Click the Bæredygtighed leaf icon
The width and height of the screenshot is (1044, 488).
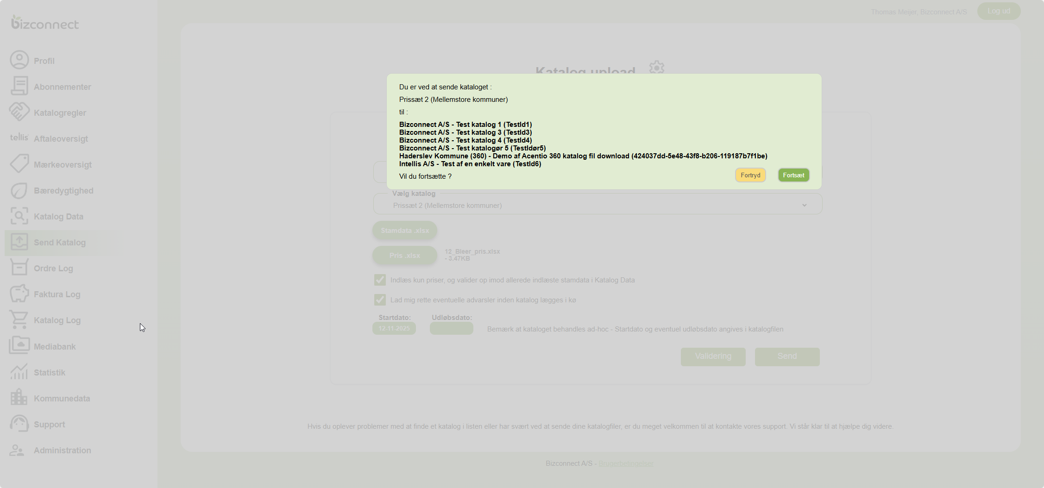click(19, 190)
